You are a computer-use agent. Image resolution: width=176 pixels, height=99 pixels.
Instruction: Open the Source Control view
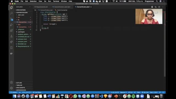(x=11, y=19)
